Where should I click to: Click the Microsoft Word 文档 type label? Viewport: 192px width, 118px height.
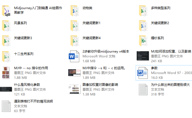(x=99, y=56)
